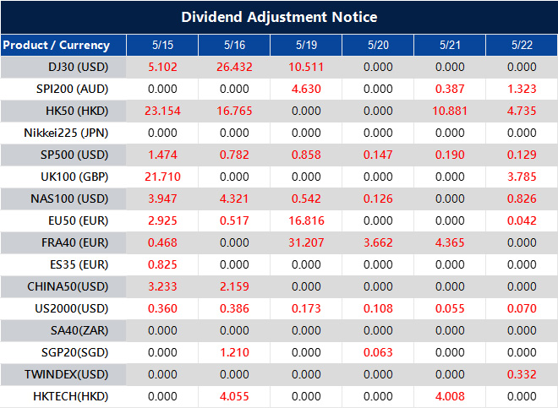Image resolution: width=558 pixels, height=408 pixels.
Task: Click the 5/15 date column header
Action: 162,45
